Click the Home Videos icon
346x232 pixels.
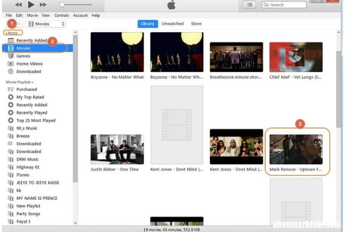(10, 64)
